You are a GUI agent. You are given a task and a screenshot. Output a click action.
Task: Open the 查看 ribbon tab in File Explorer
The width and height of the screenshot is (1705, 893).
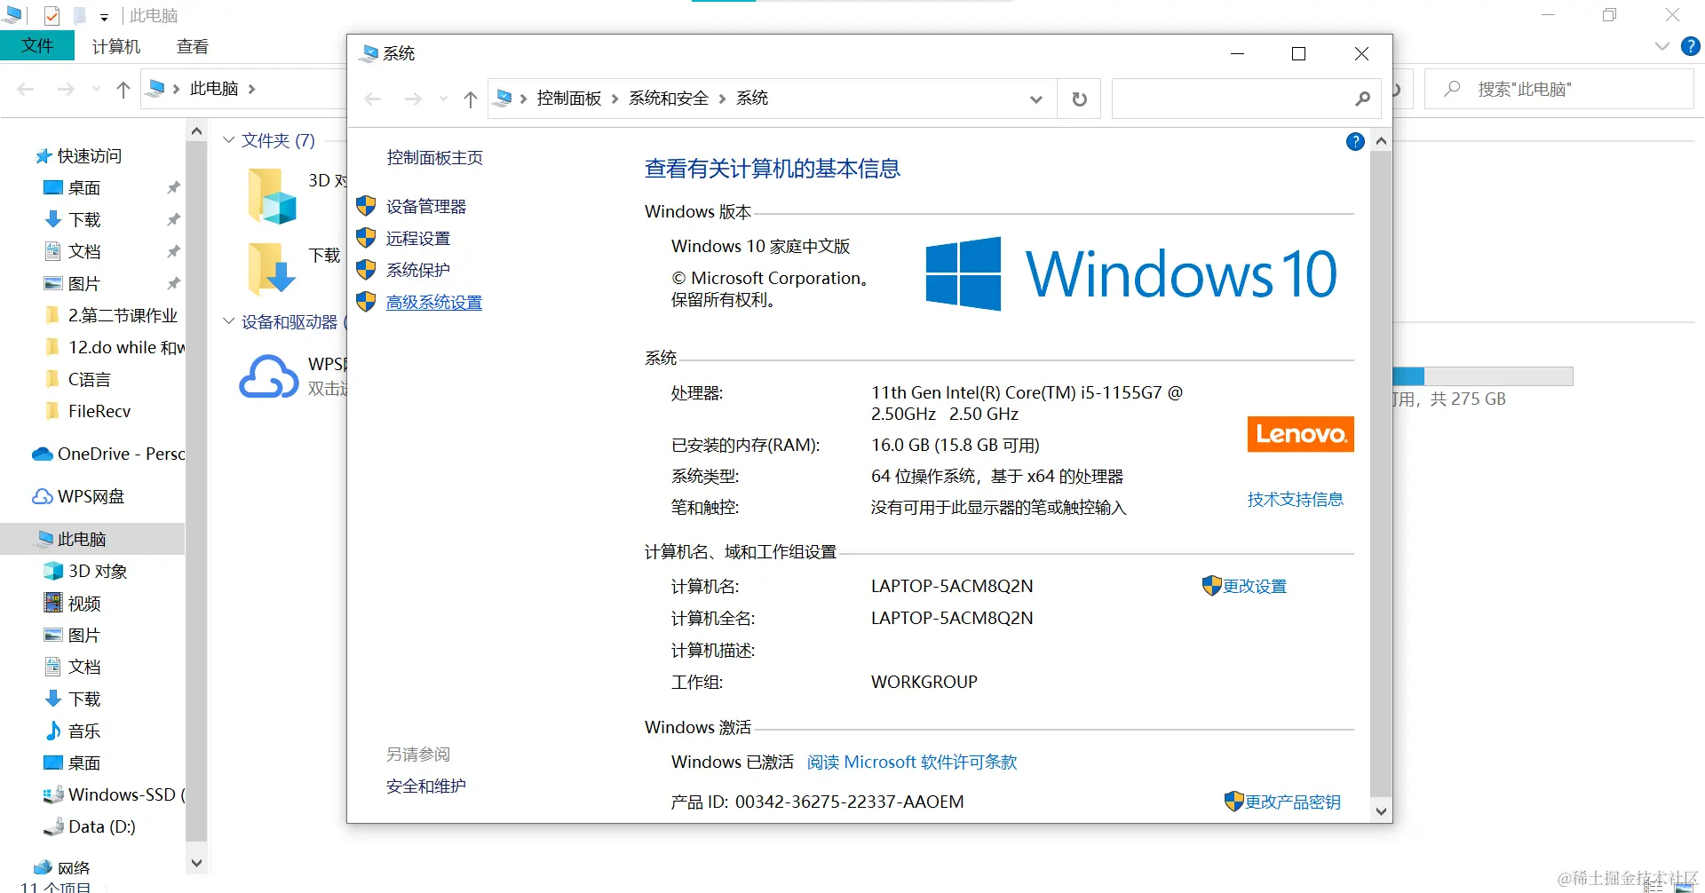(x=192, y=47)
